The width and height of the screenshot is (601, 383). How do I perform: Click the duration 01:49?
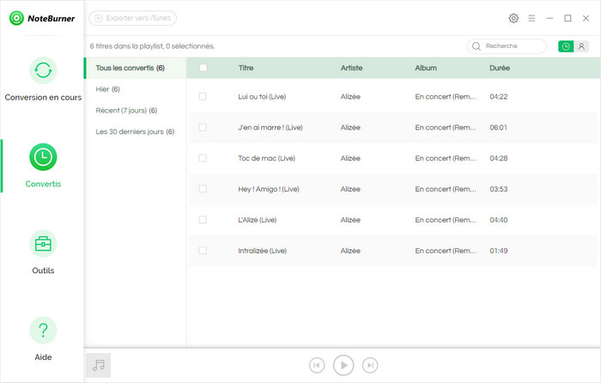pos(499,251)
